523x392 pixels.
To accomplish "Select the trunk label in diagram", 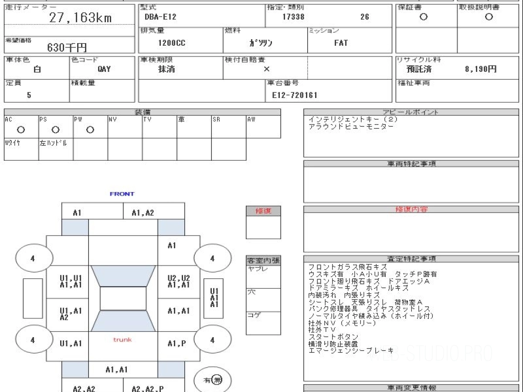I will (x=122, y=340).
